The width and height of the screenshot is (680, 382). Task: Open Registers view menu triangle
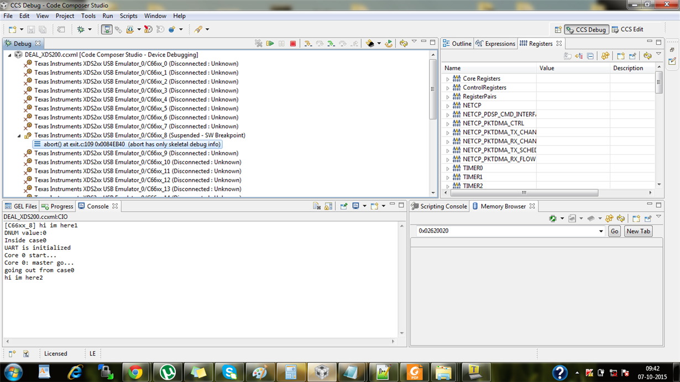pos(658,55)
